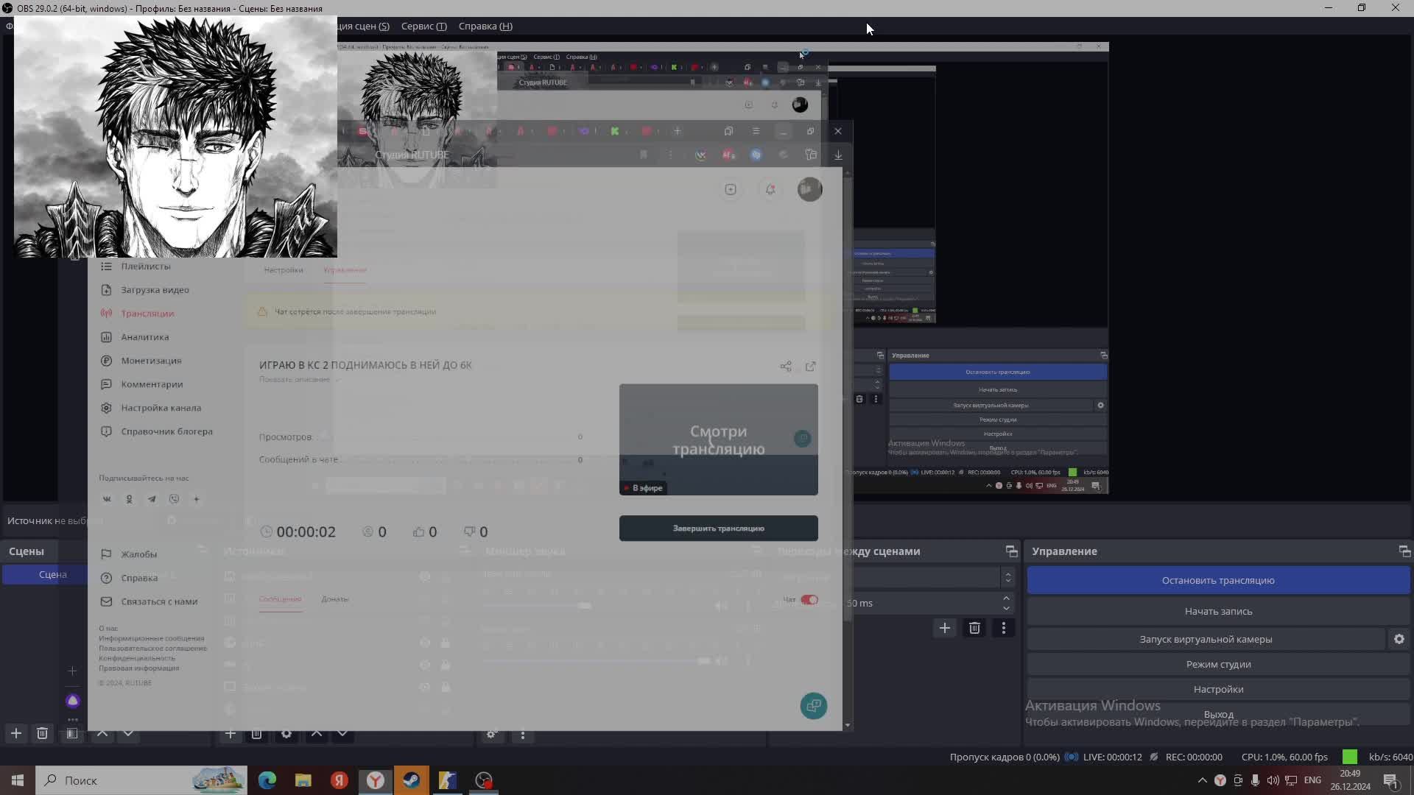This screenshot has height=795, width=1414.
Task: Open Аналитика in RUTUBE sidebar
Action: click(x=145, y=337)
